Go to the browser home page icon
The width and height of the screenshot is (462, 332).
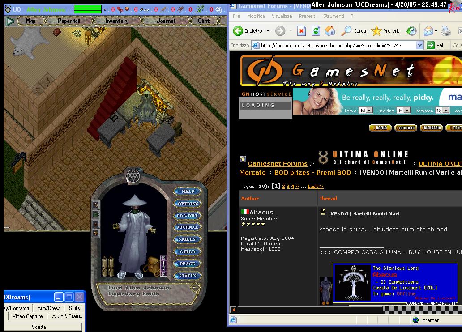point(330,30)
